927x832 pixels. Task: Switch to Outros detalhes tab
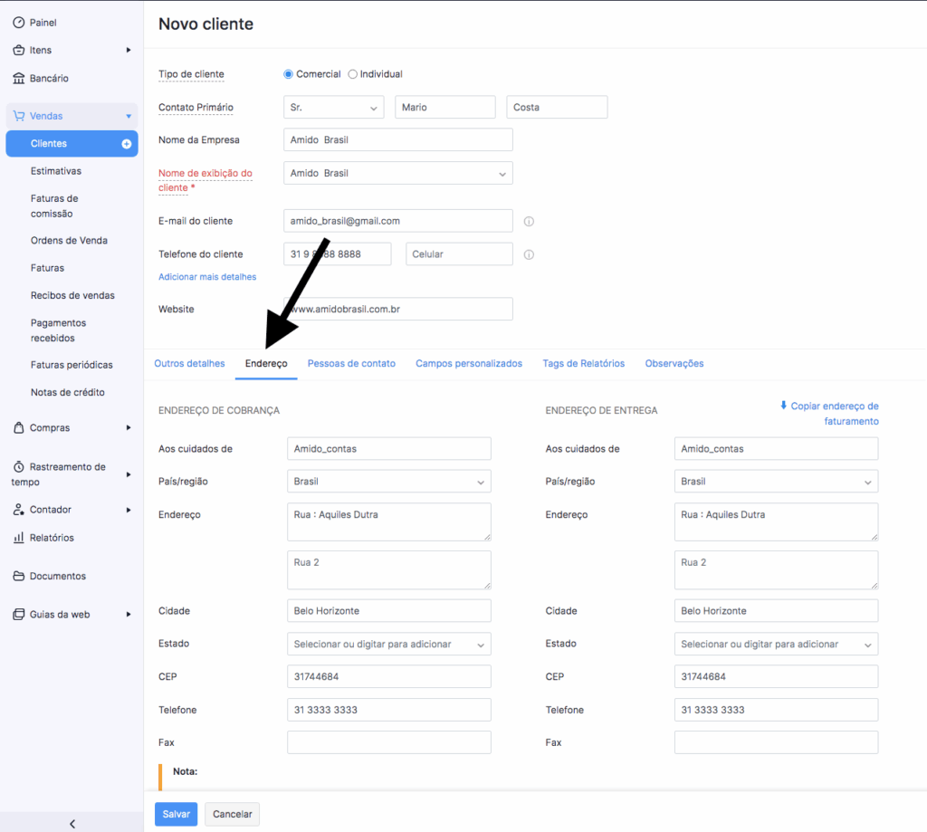[x=190, y=364]
